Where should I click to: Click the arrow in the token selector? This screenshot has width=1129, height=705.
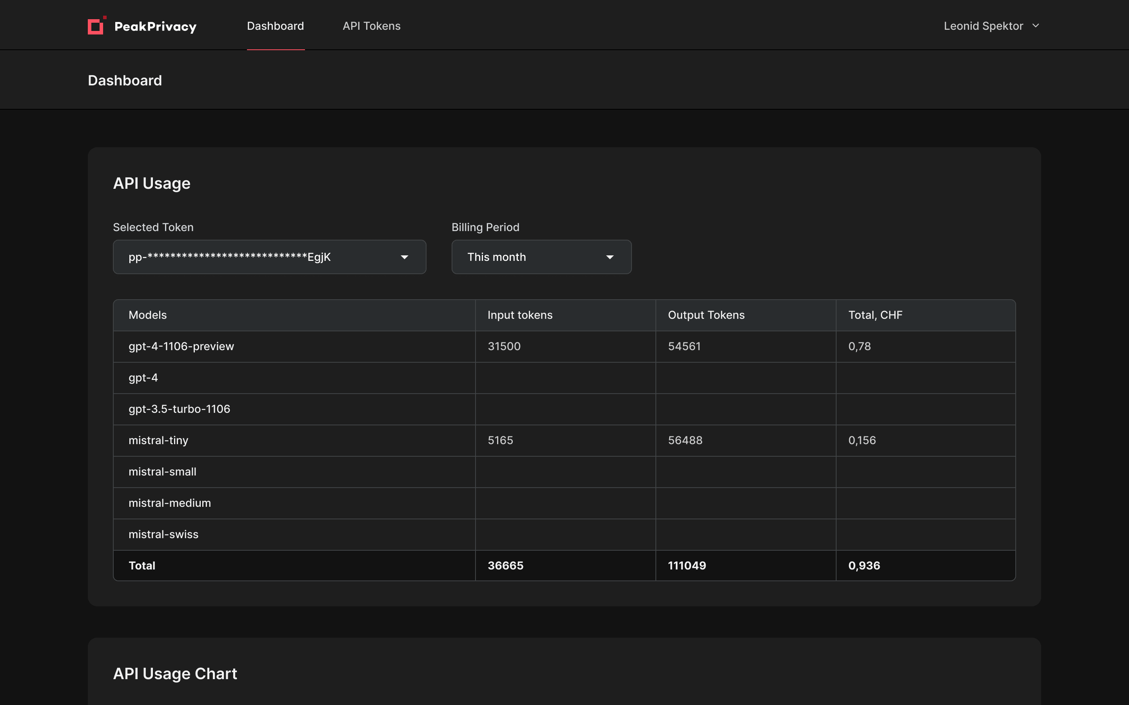pyautogui.click(x=404, y=257)
